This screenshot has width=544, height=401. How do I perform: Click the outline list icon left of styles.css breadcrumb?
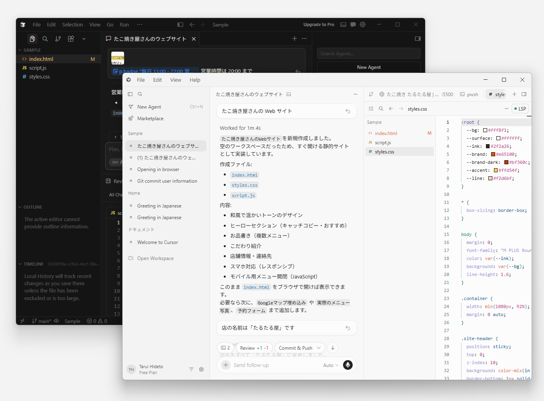pyautogui.click(x=371, y=109)
